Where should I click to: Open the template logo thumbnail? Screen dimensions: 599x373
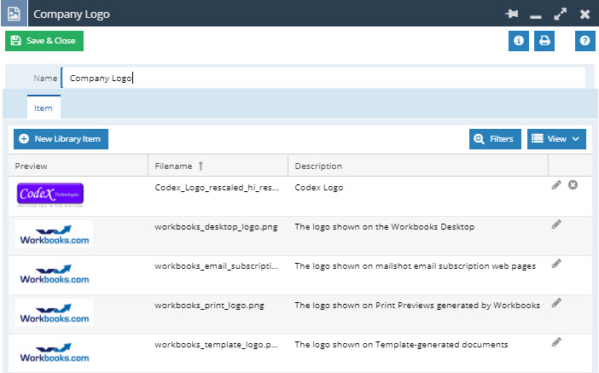coord(55,353)
